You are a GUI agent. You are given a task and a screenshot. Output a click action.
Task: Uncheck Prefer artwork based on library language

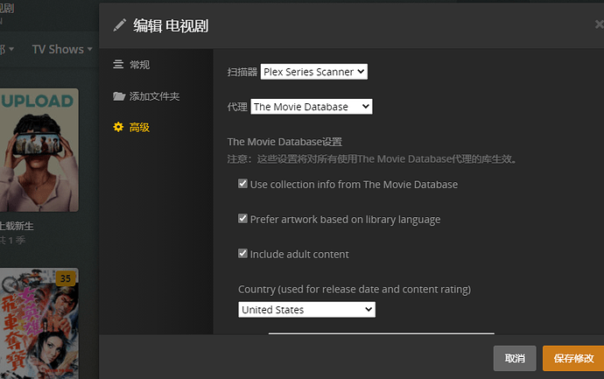(x=242, y=220)
